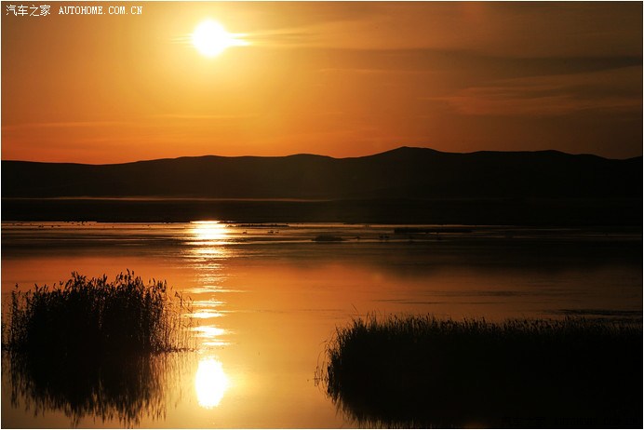This screenshot has width=644, height=430.
Task: Click the 汽车之家 watermark logo
Action: point(28,10)
